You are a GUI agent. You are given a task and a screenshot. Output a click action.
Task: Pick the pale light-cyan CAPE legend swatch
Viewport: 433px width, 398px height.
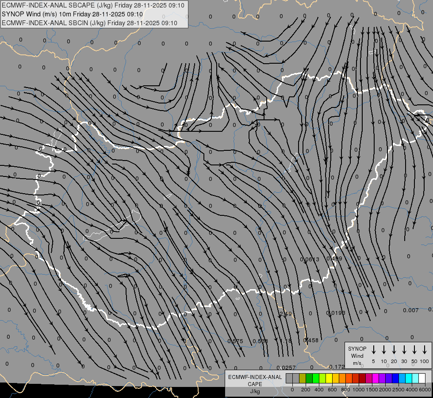coord(415,378)
